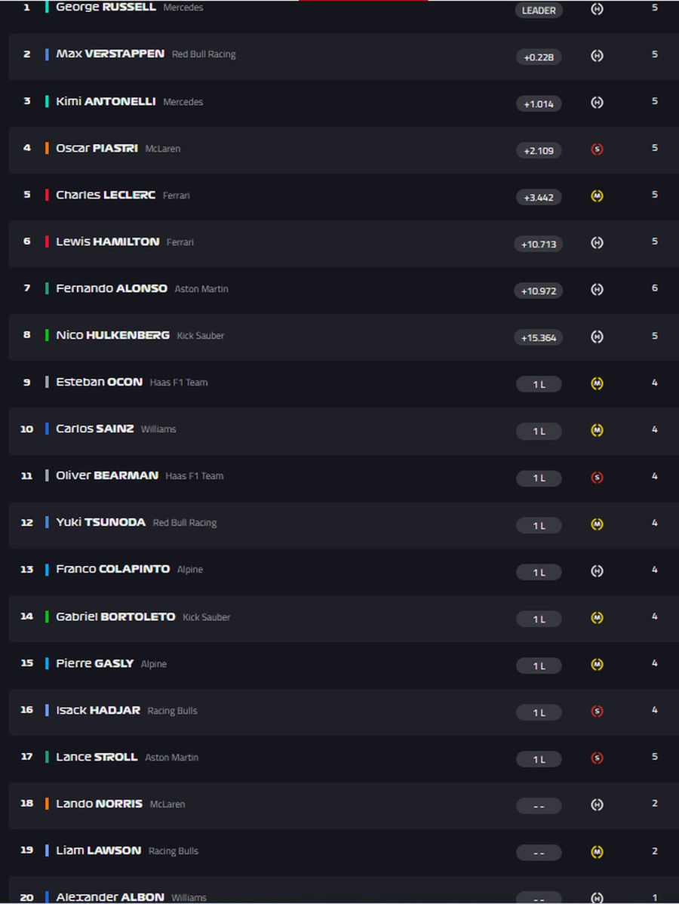Click the hard tyre icon for Fernando Alonso
Screen dimensions: 679x904
(x=597, y=290)
